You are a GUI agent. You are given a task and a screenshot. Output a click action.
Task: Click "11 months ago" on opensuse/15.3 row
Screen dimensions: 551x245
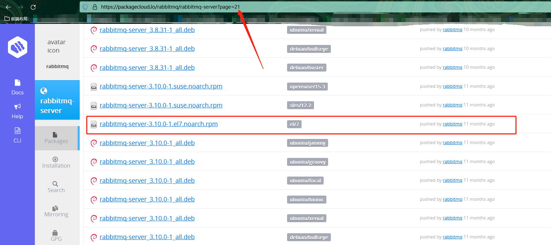coord(479,86)
